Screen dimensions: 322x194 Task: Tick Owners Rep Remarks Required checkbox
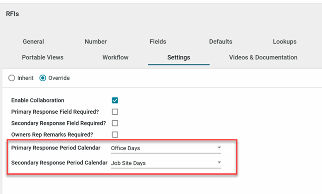click(115, 134)
